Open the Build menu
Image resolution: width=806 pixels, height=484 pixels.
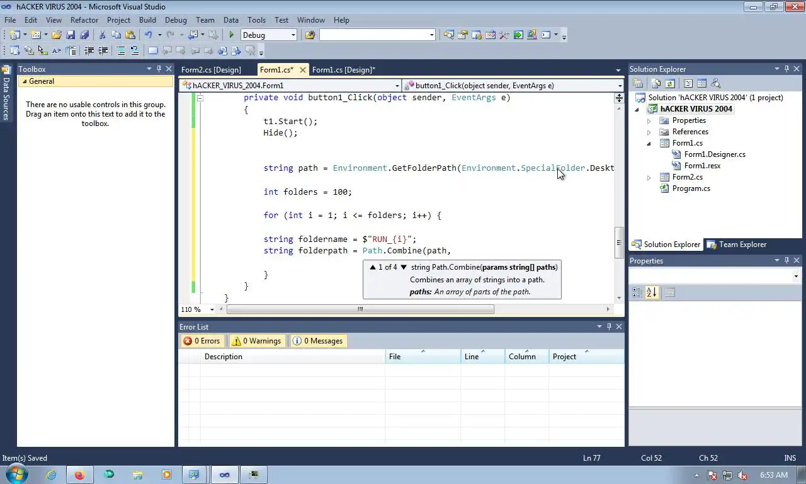pos(147,20)
